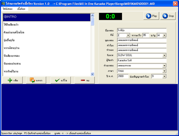
Task: Click the album name input field
Action: point(142,40)
